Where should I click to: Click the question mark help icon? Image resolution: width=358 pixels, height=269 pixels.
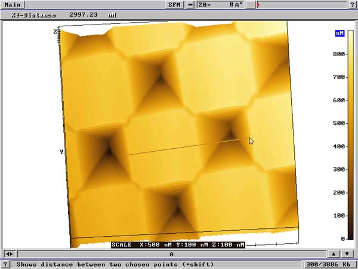click(6, 264)
